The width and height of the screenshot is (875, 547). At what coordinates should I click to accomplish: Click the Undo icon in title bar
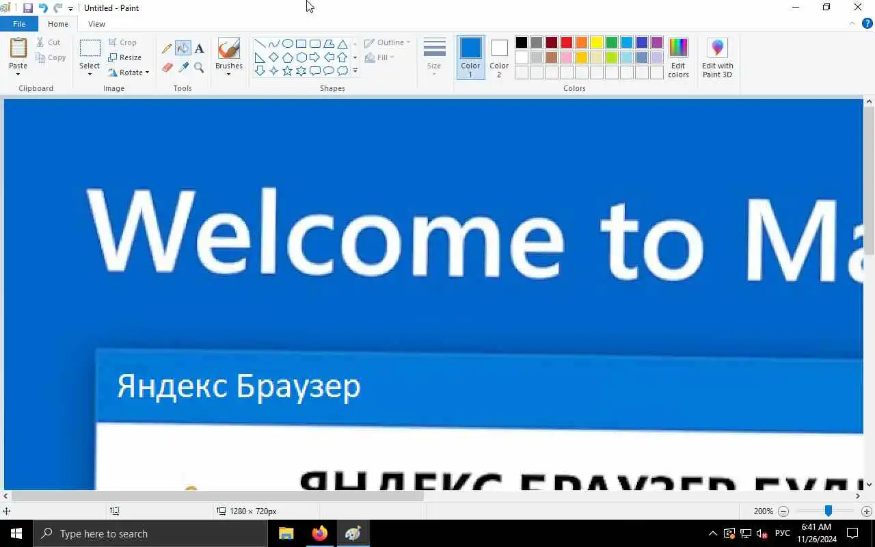(43, 8)
